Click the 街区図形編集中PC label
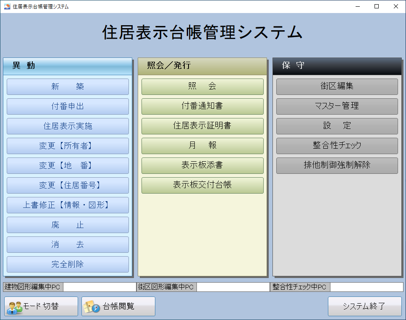This screenshot has width=406, height=320. tap(167, 287)
